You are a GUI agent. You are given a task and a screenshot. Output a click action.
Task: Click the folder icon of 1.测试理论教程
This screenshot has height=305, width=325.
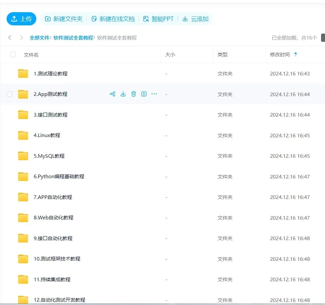[x=23, y=73]
